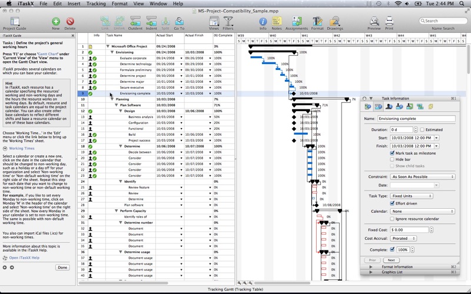Viewport: 471px width, 294px height.
Task: Click the Done button in guide
Action: [62, 268]
